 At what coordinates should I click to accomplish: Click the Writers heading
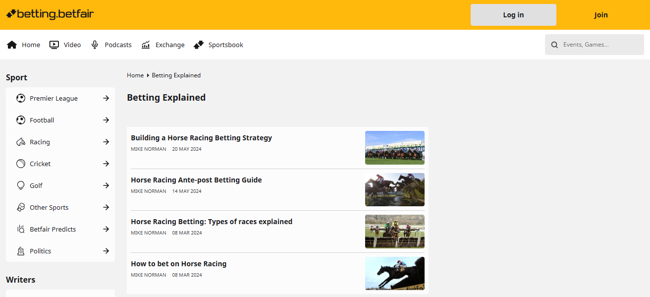click(x=21, y=280)
